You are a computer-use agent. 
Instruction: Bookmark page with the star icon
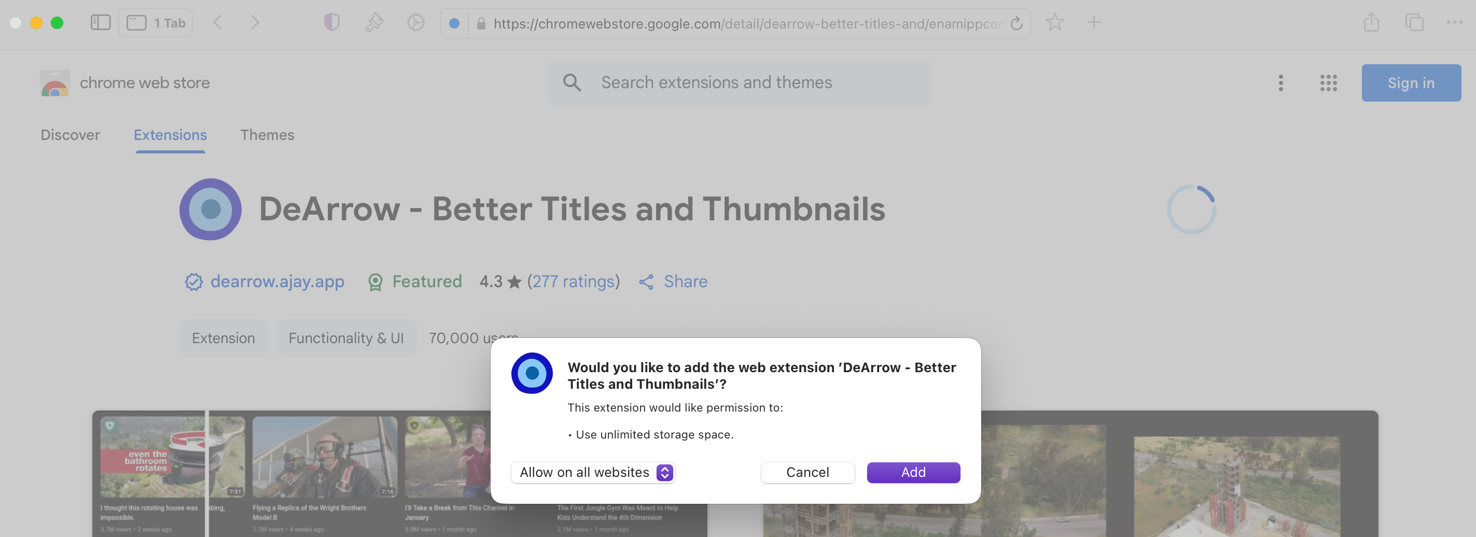coord(1054,23)
